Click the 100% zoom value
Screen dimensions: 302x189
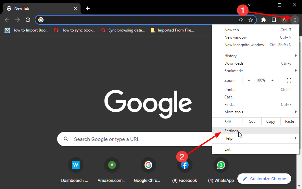(260, 80)
